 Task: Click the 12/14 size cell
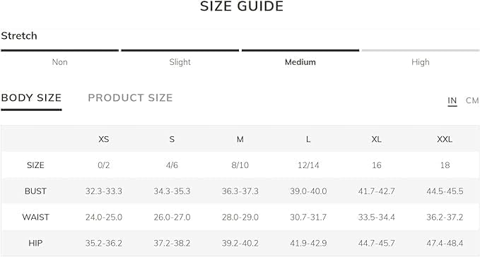coord(308,165)
